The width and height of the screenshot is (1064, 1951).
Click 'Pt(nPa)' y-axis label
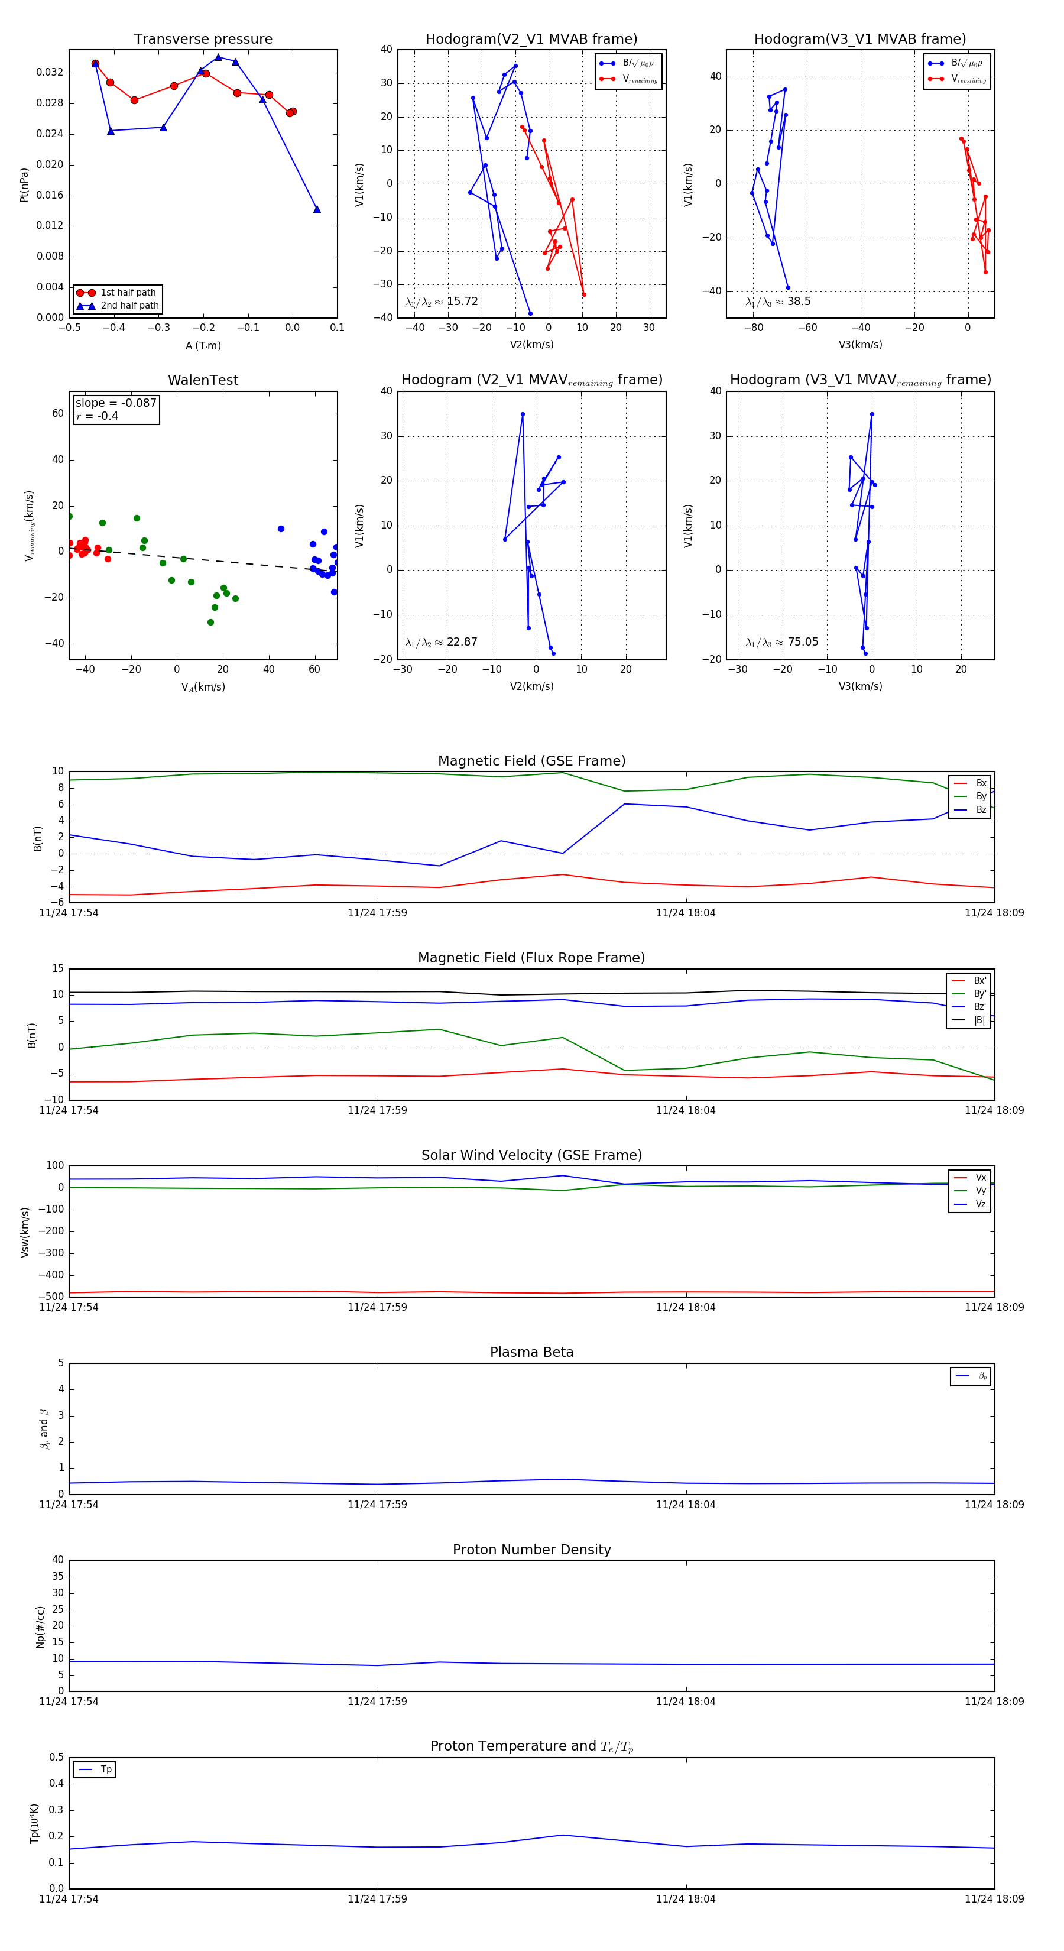coord(24,184)
